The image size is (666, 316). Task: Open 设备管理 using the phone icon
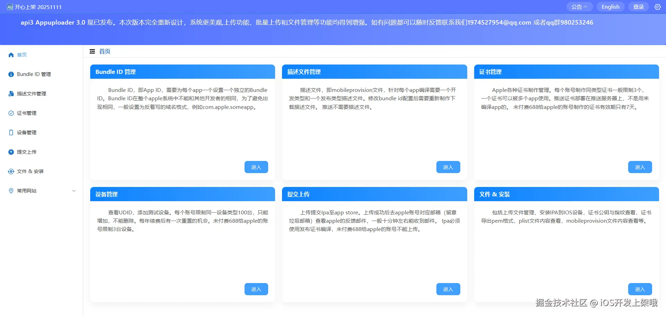point(11,132)
